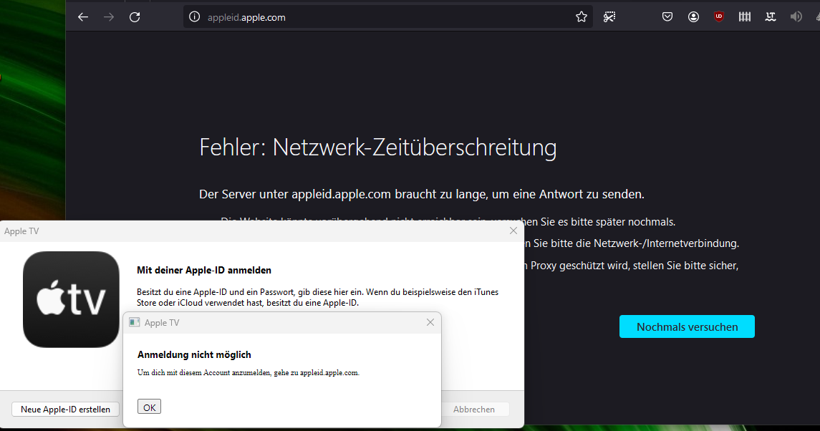Go forward in the browser
Screen dimensions: 820x431
point(109,17)
